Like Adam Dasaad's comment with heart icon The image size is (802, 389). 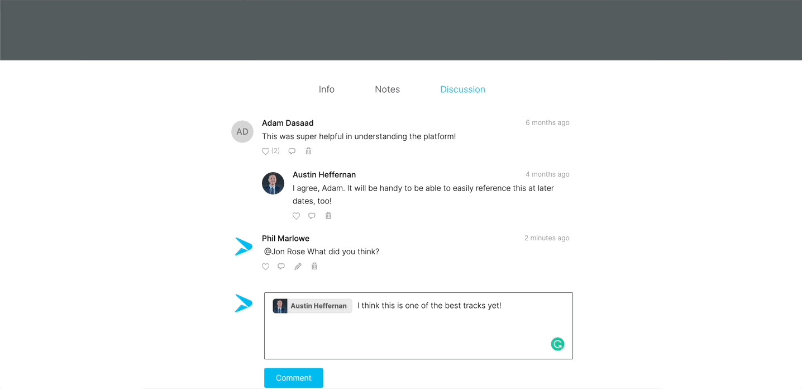point(266,151)
